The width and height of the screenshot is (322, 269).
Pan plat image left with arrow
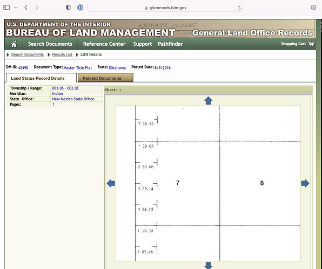(111, 183)
